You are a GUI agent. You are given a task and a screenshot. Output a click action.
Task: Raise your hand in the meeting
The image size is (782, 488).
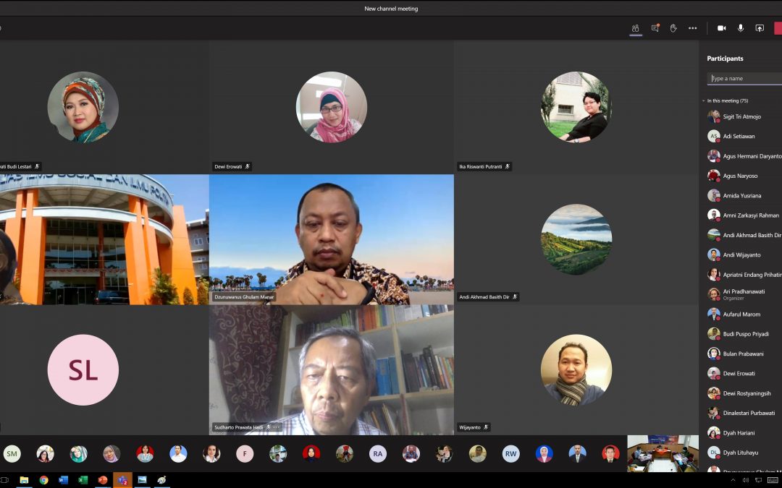tap(673, 28)
